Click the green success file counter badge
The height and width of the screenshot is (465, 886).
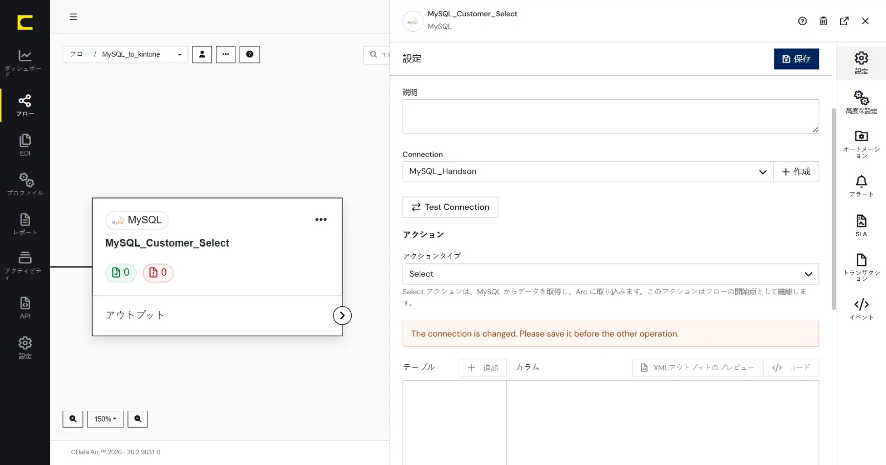pos(121,273)
